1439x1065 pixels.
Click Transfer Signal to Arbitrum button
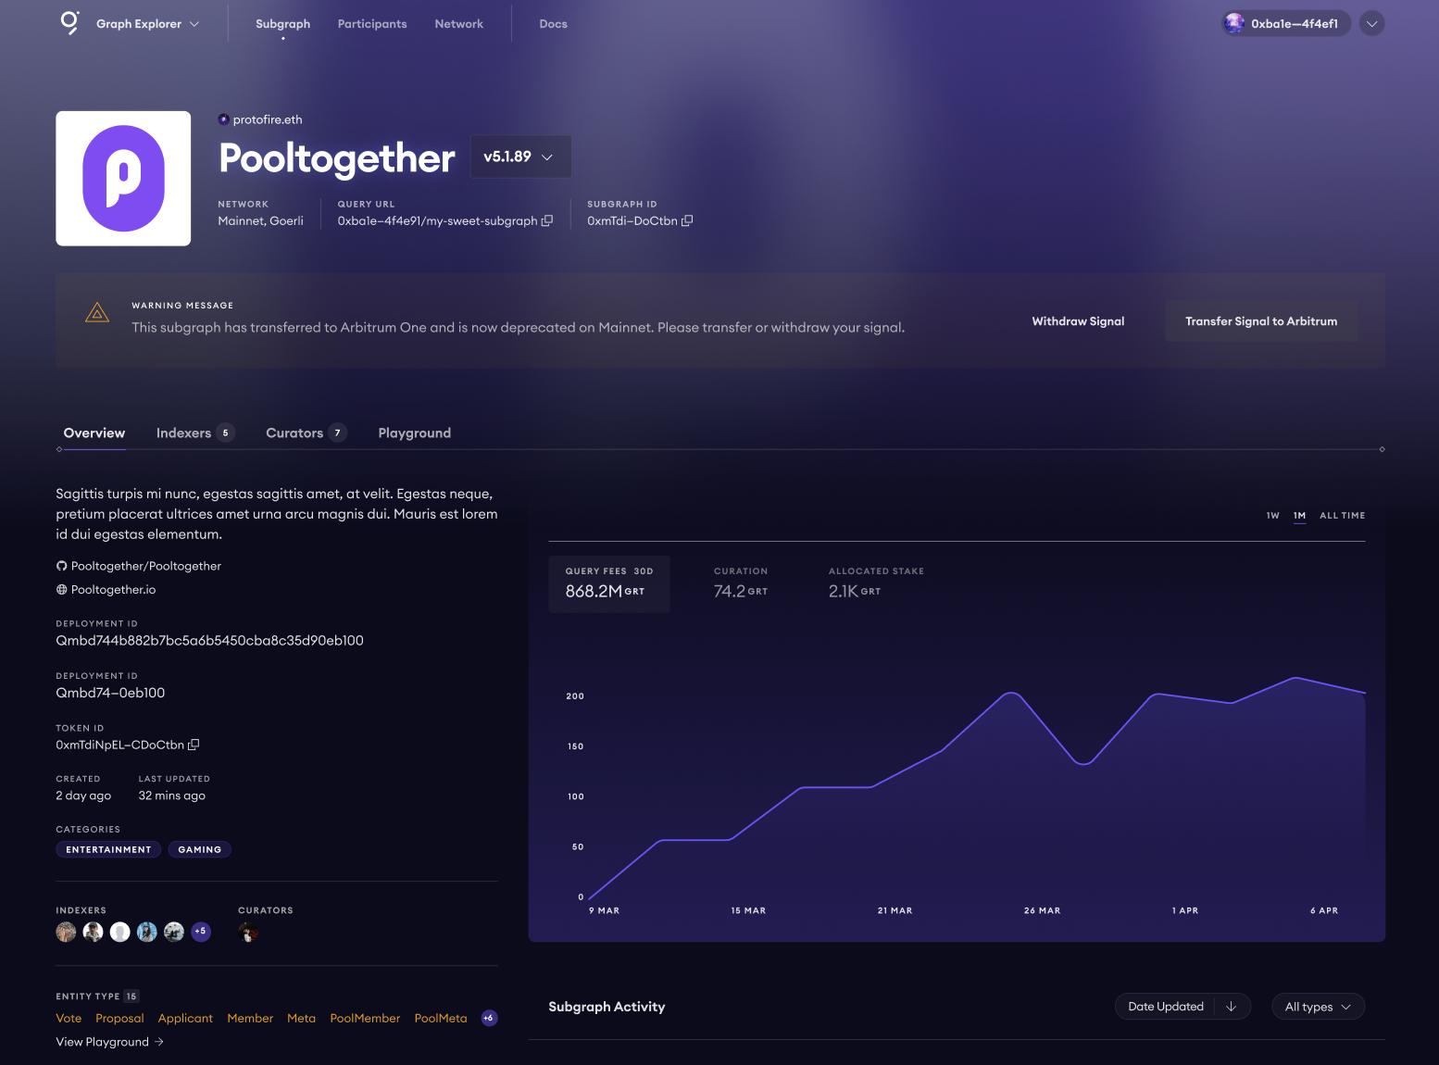click(1260, 321)
